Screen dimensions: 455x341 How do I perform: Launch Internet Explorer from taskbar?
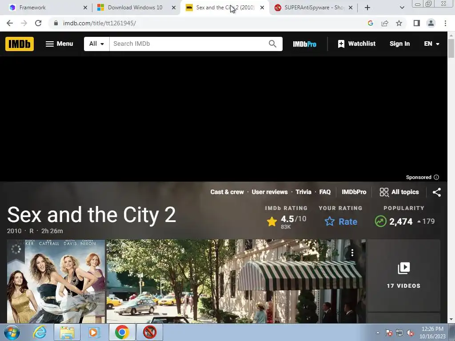40,332
